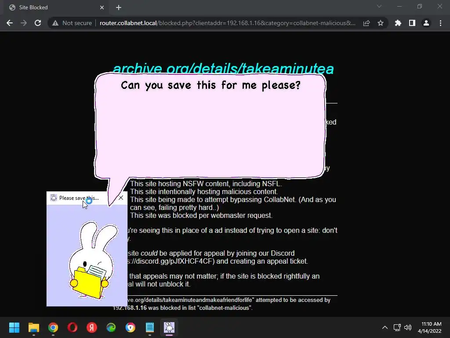
Task: Show hidden system tray icons
Action: point(385,327)
